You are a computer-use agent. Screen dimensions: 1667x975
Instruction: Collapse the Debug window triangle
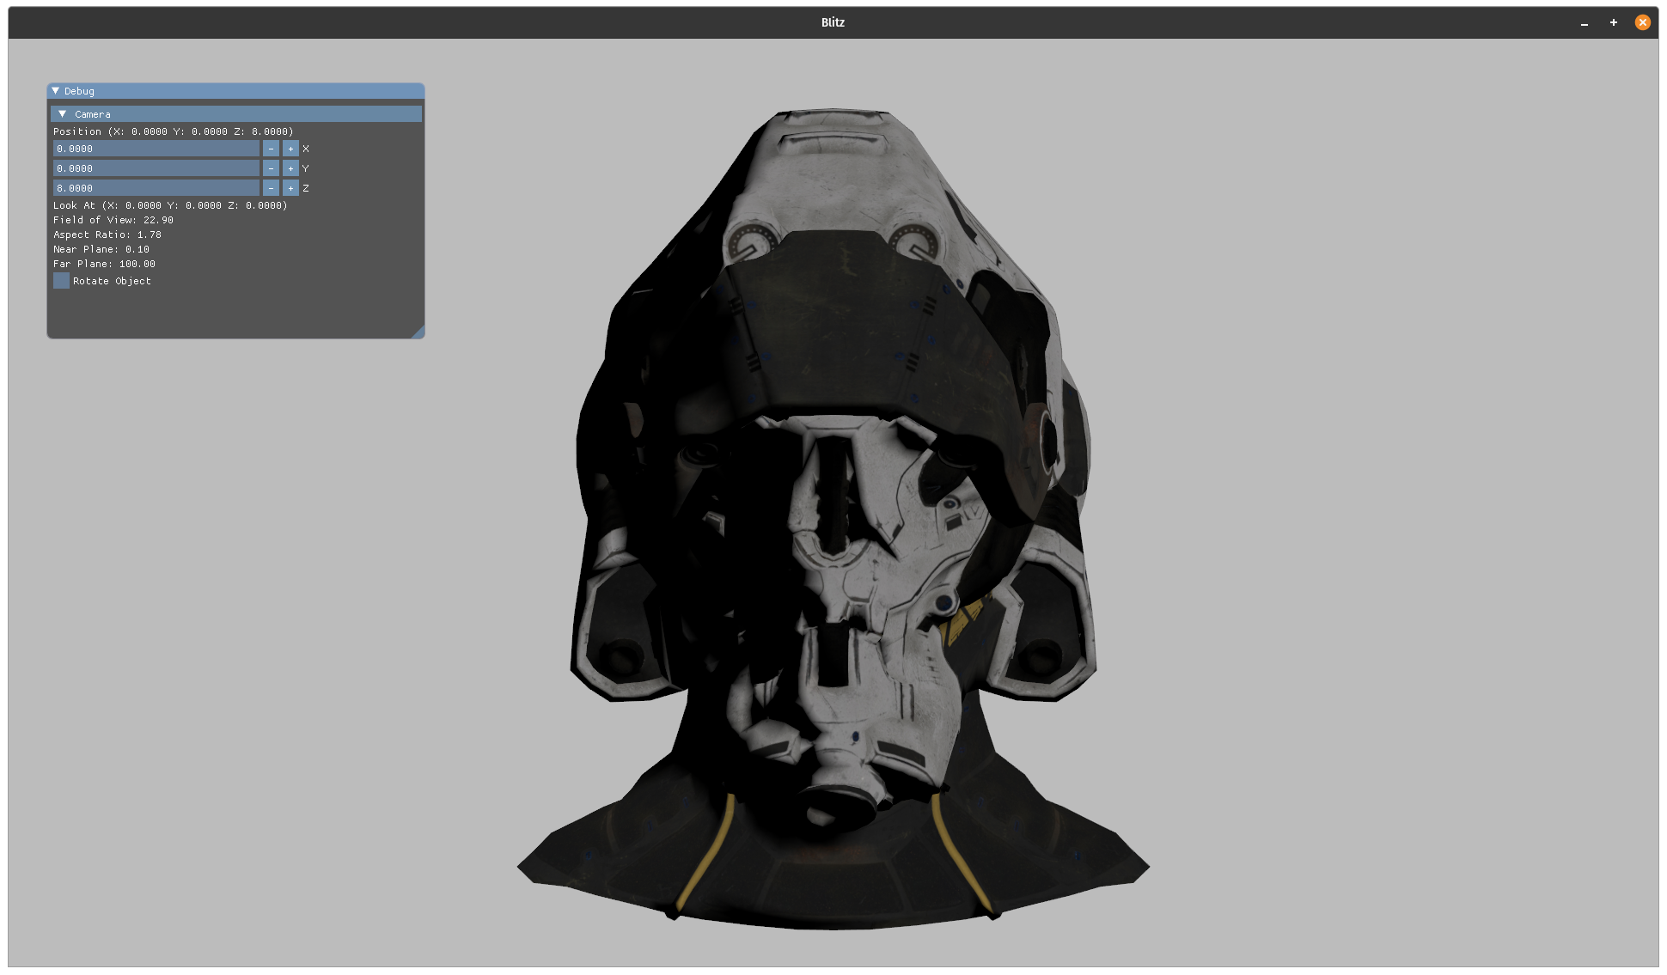coord(56,91)
